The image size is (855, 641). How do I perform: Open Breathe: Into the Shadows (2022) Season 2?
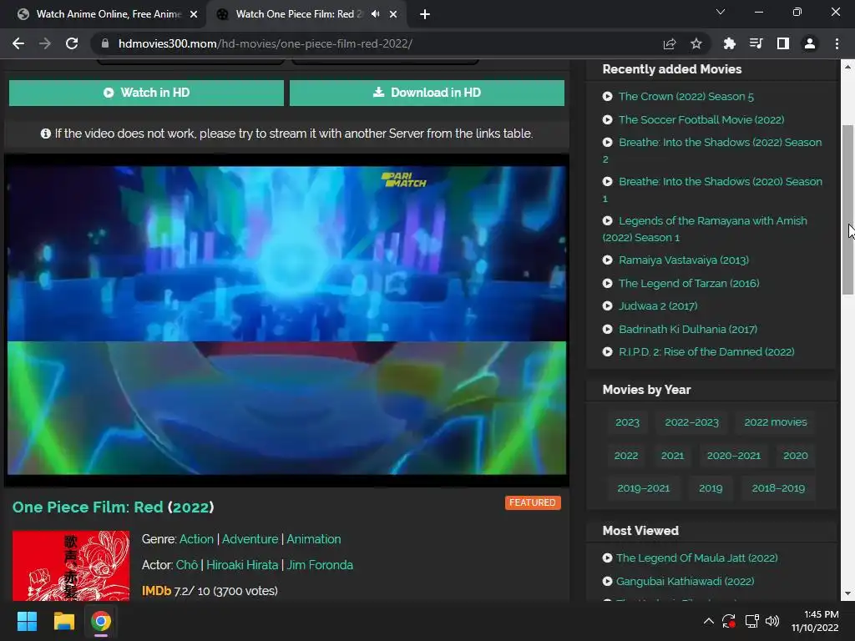click(x=720, y=142)
